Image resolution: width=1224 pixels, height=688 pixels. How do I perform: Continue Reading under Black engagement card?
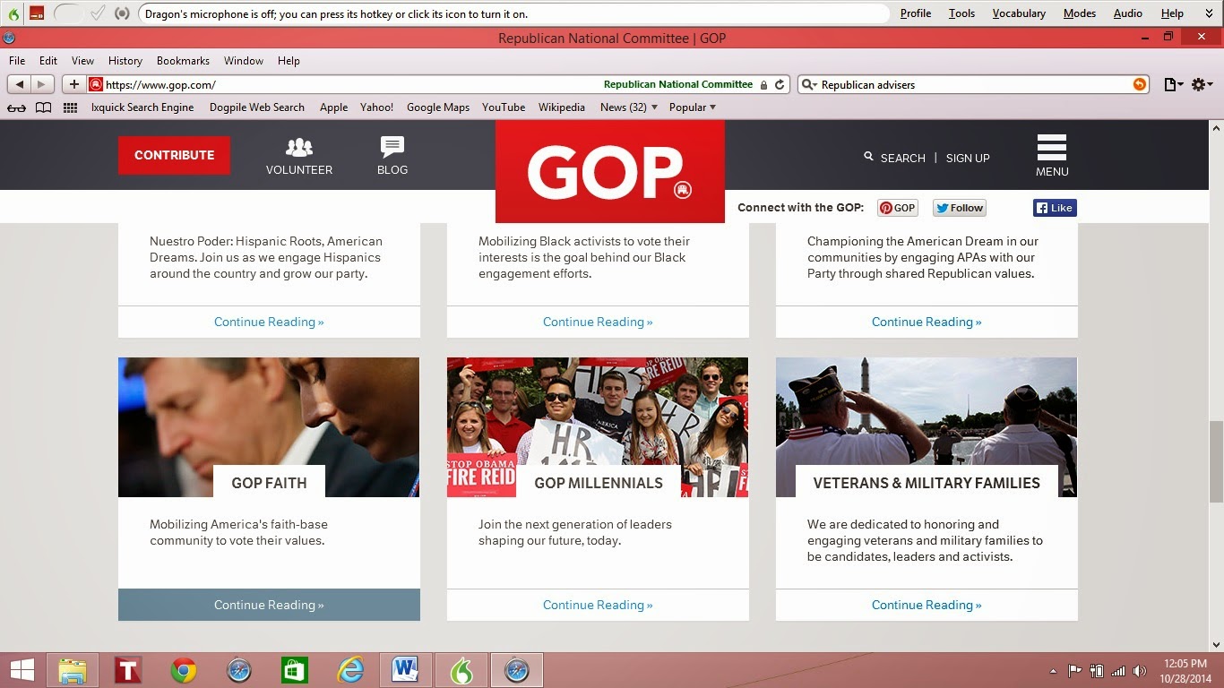pyautogui.click(x=598, y=322)
